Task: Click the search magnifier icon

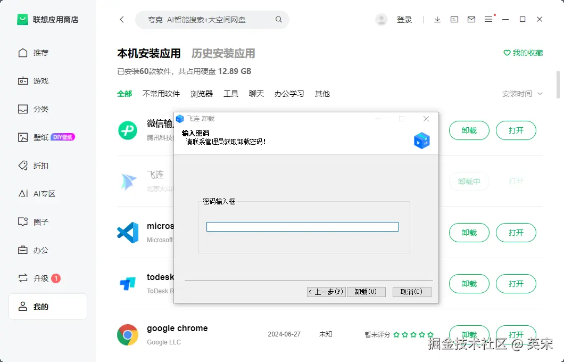Action: click(279, 20)
